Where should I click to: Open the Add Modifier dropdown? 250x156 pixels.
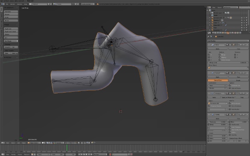228,41
